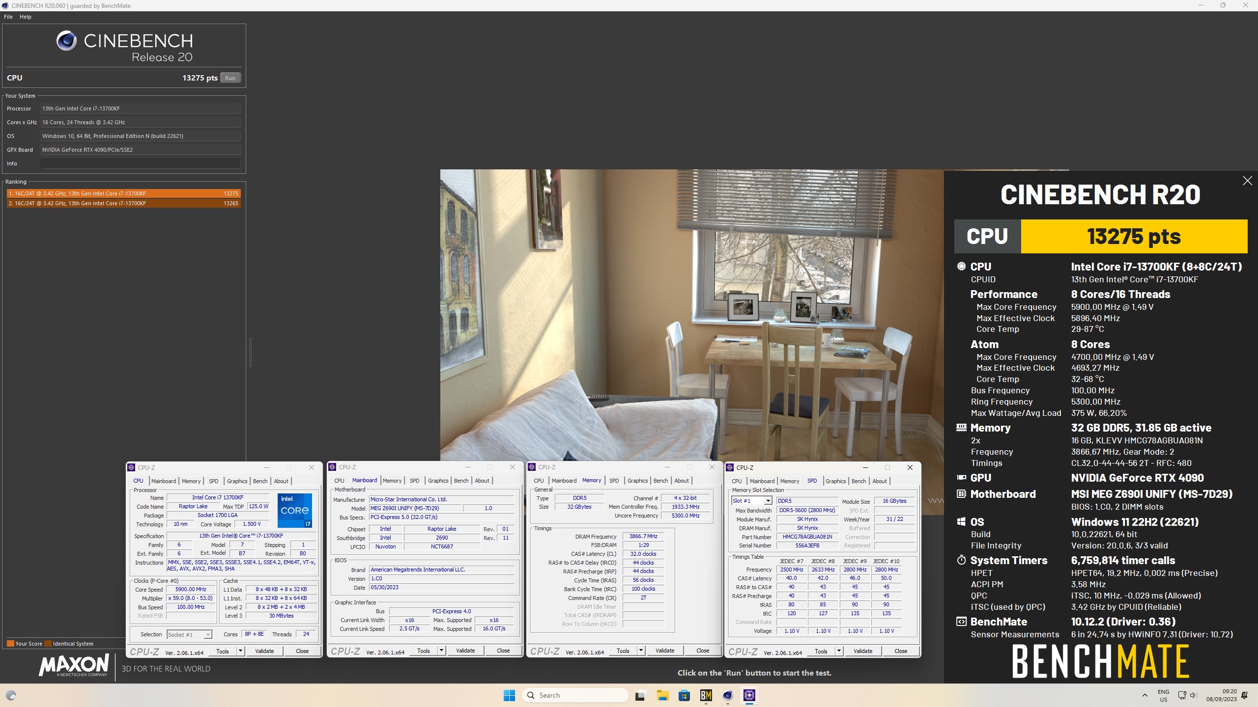Open the network status tray icon
The height and width of the screenshot is (707, 1258).
pos(1182,695)
